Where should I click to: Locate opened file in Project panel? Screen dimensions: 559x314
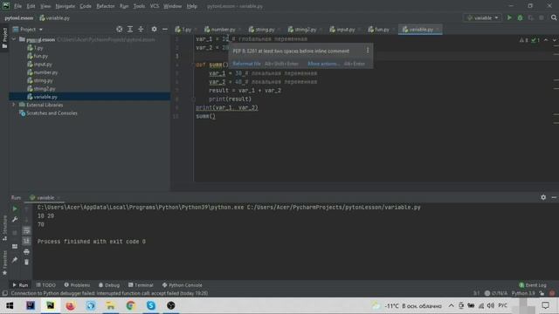point(120,29)
